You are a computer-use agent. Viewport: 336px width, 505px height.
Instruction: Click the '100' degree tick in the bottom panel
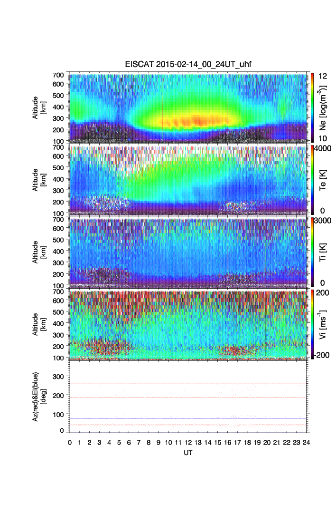58,415
